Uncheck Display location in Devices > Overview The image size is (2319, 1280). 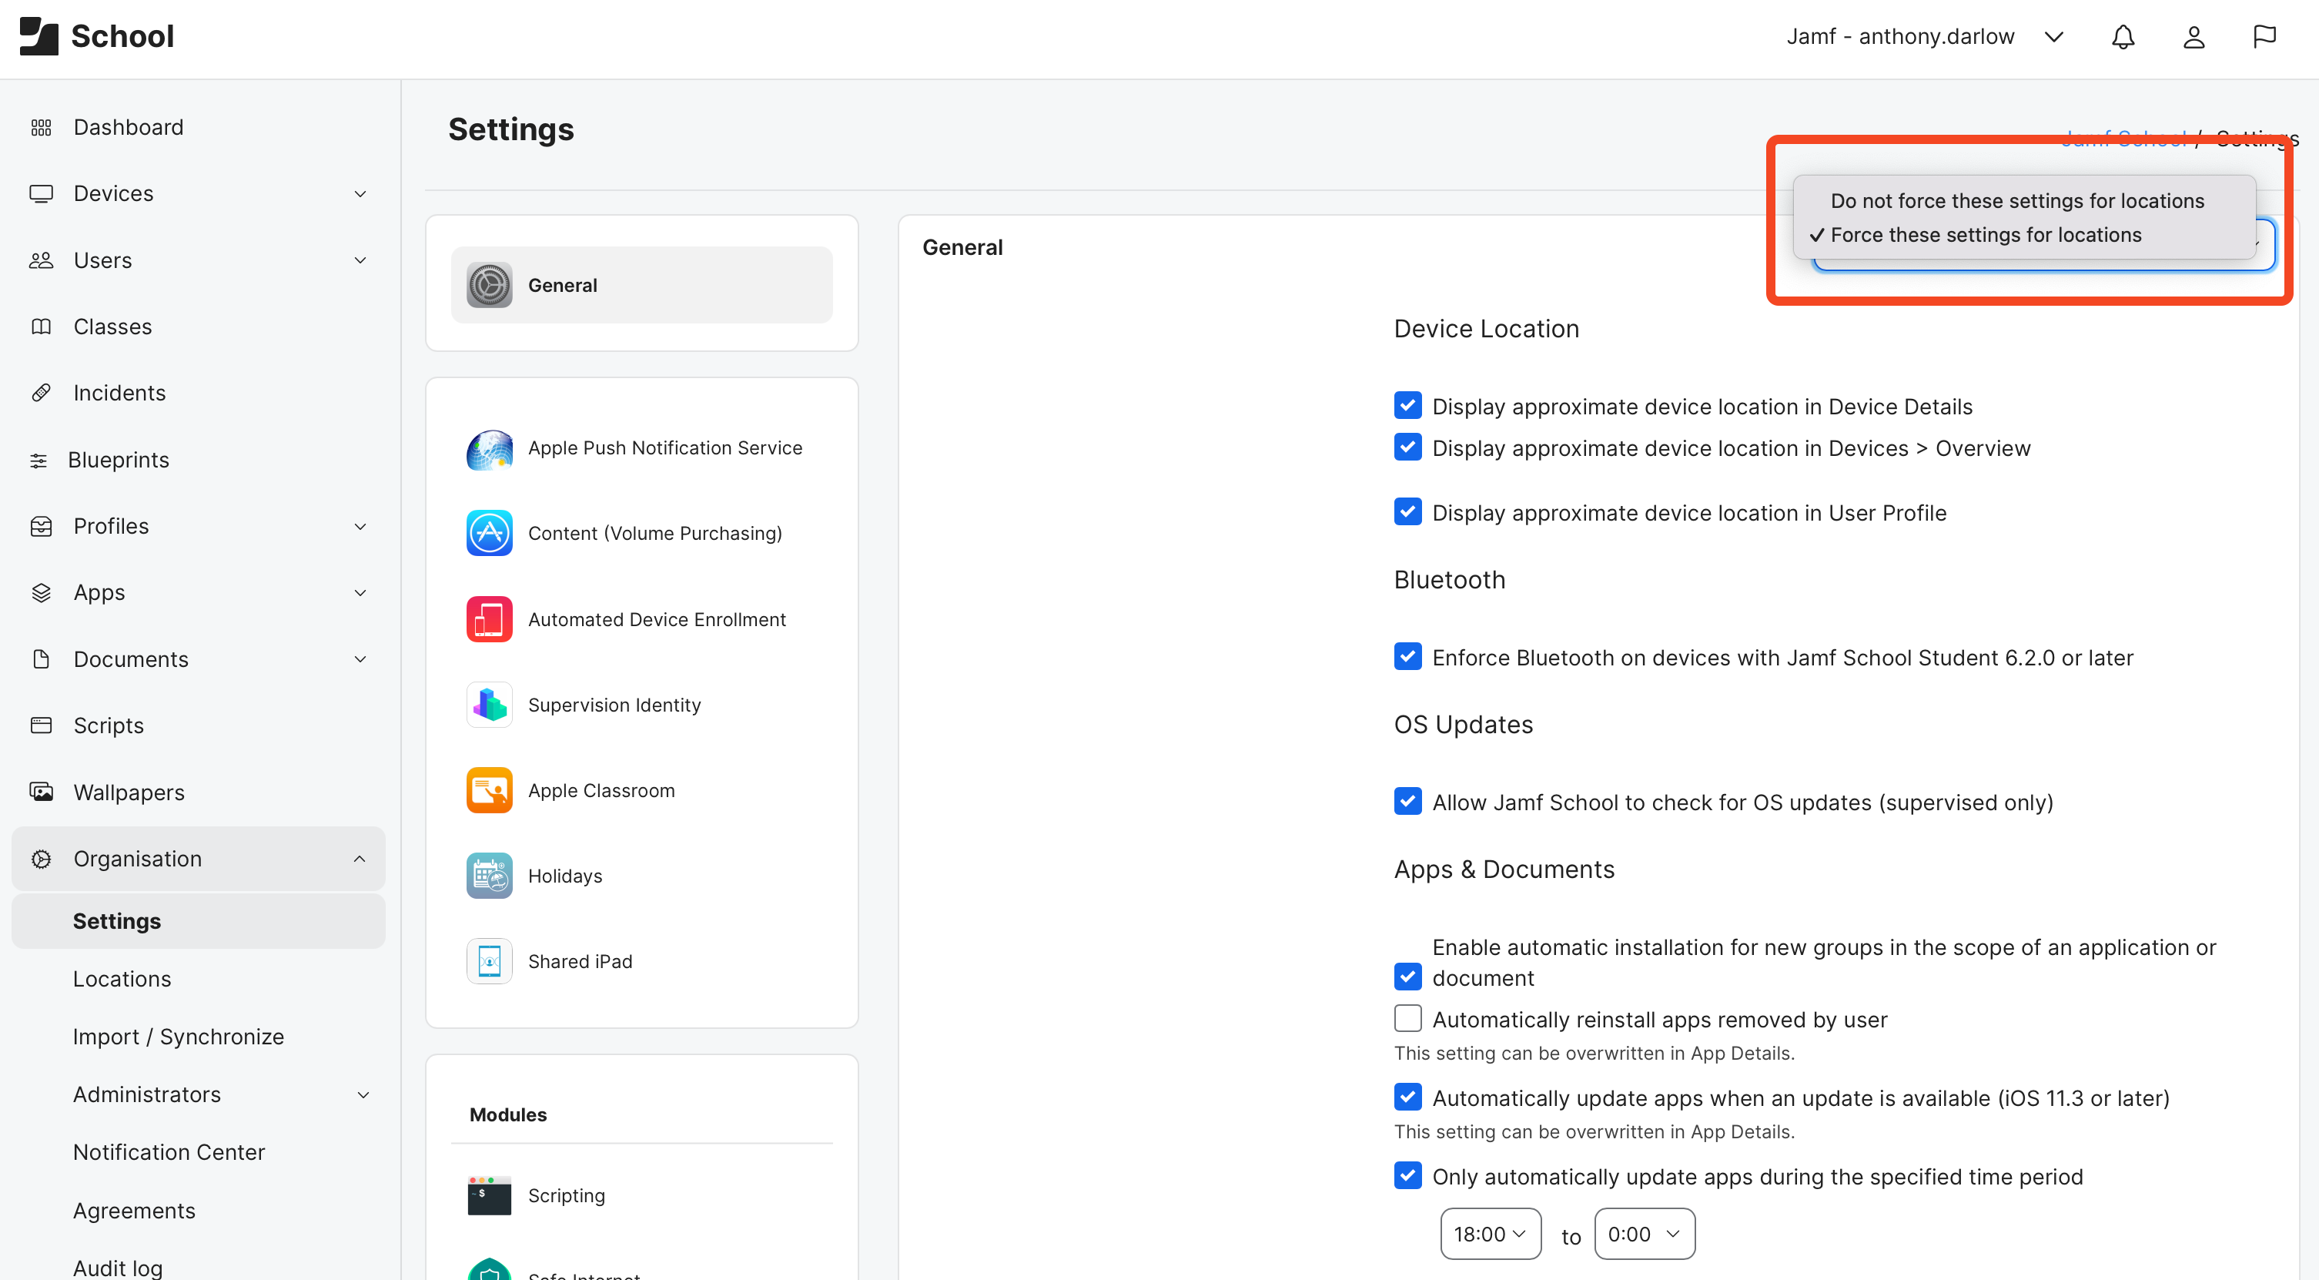tap(1408, 447)
